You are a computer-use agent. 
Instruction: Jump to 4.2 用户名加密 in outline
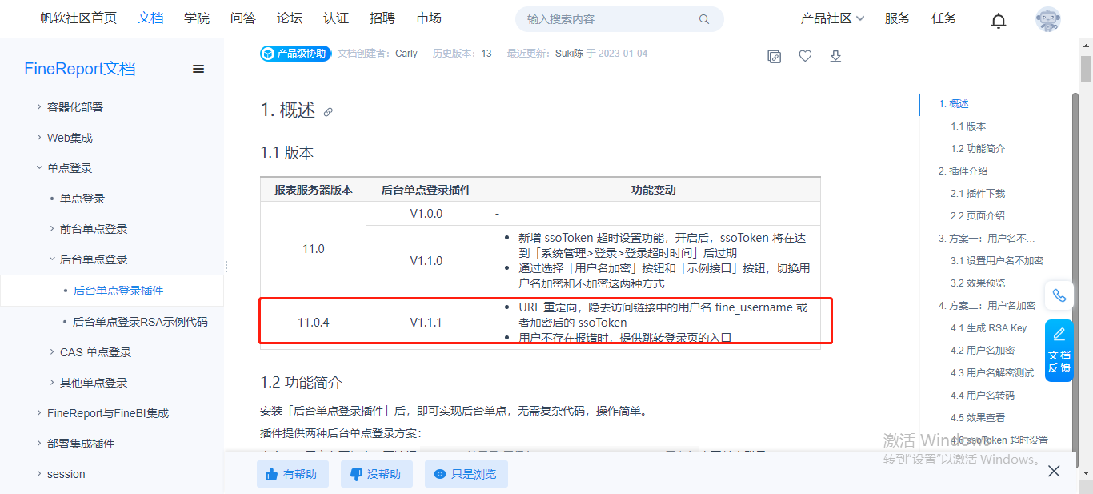click(x=983, y=351)
